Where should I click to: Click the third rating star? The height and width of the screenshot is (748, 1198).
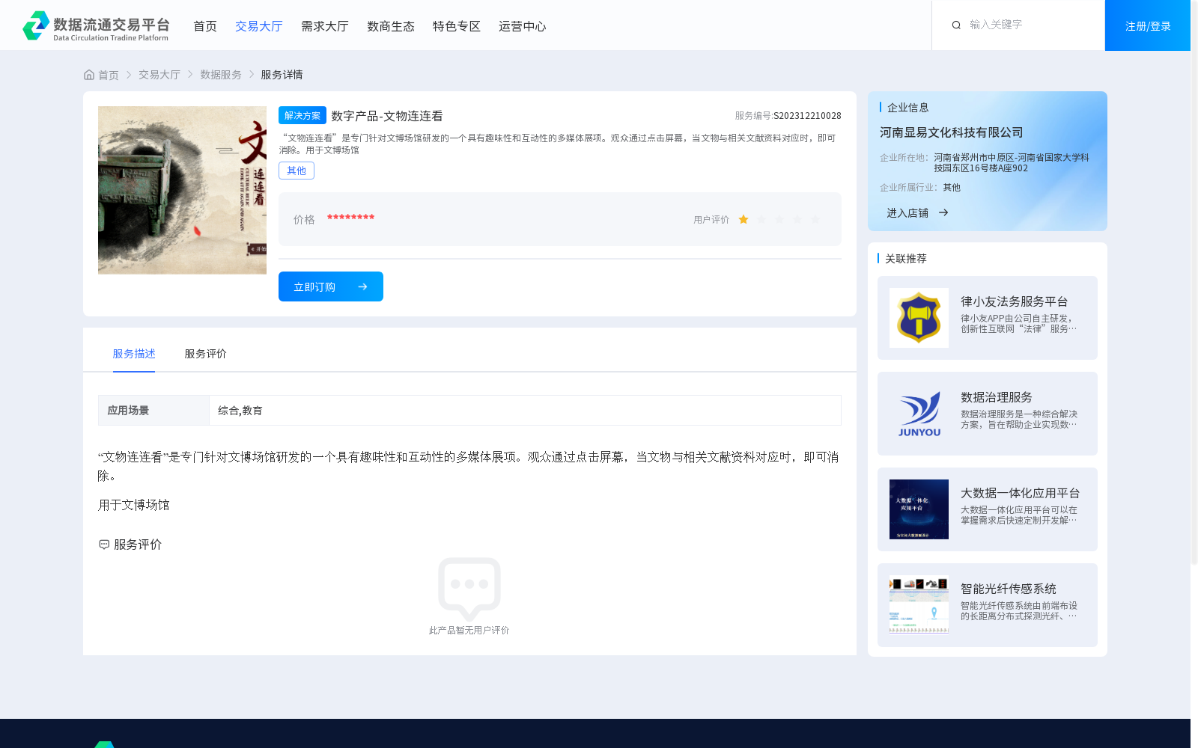[x=779, y=219]
